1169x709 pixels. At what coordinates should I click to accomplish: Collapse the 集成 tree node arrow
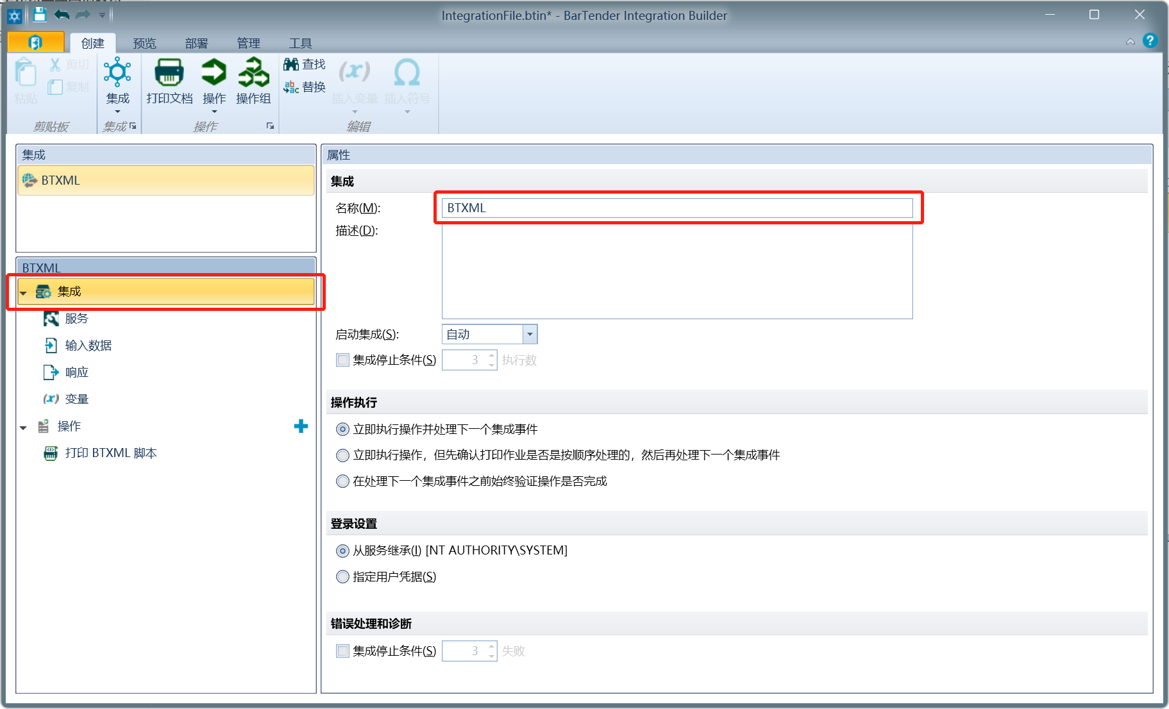click(x=23, y=293)
